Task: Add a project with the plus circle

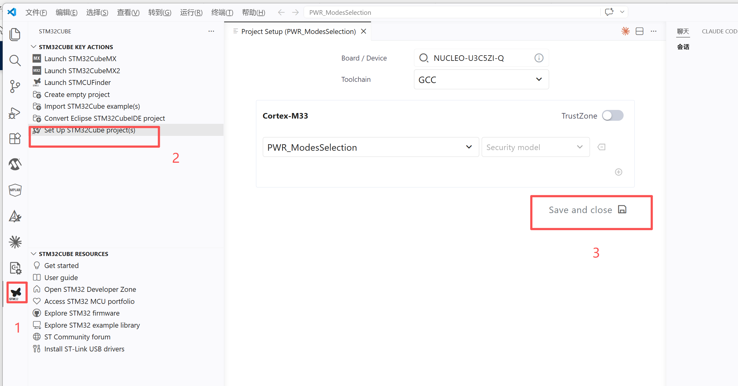Action: (618, 172)
